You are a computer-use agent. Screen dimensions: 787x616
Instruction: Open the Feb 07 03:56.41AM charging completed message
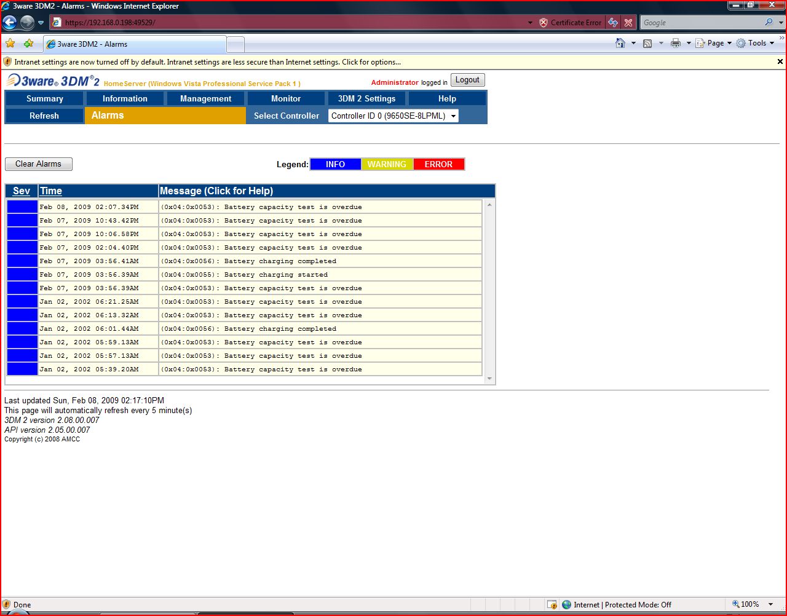click(248, 261)
